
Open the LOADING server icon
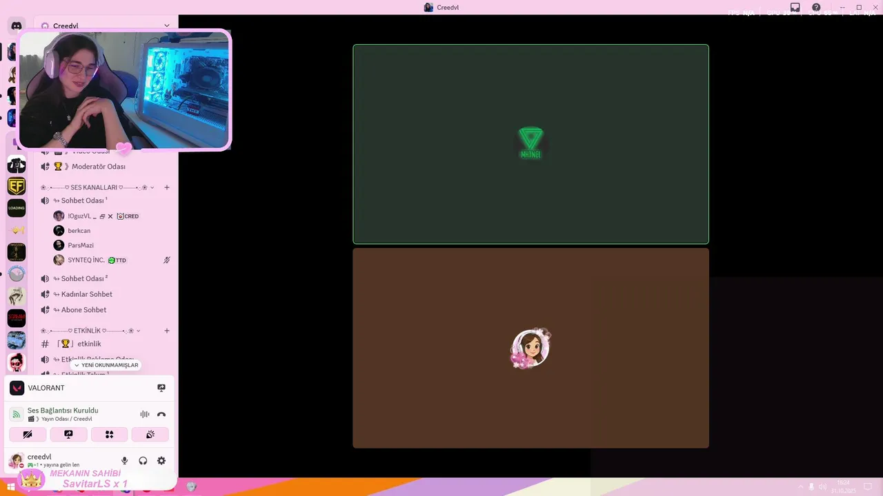tap(17, 208)
